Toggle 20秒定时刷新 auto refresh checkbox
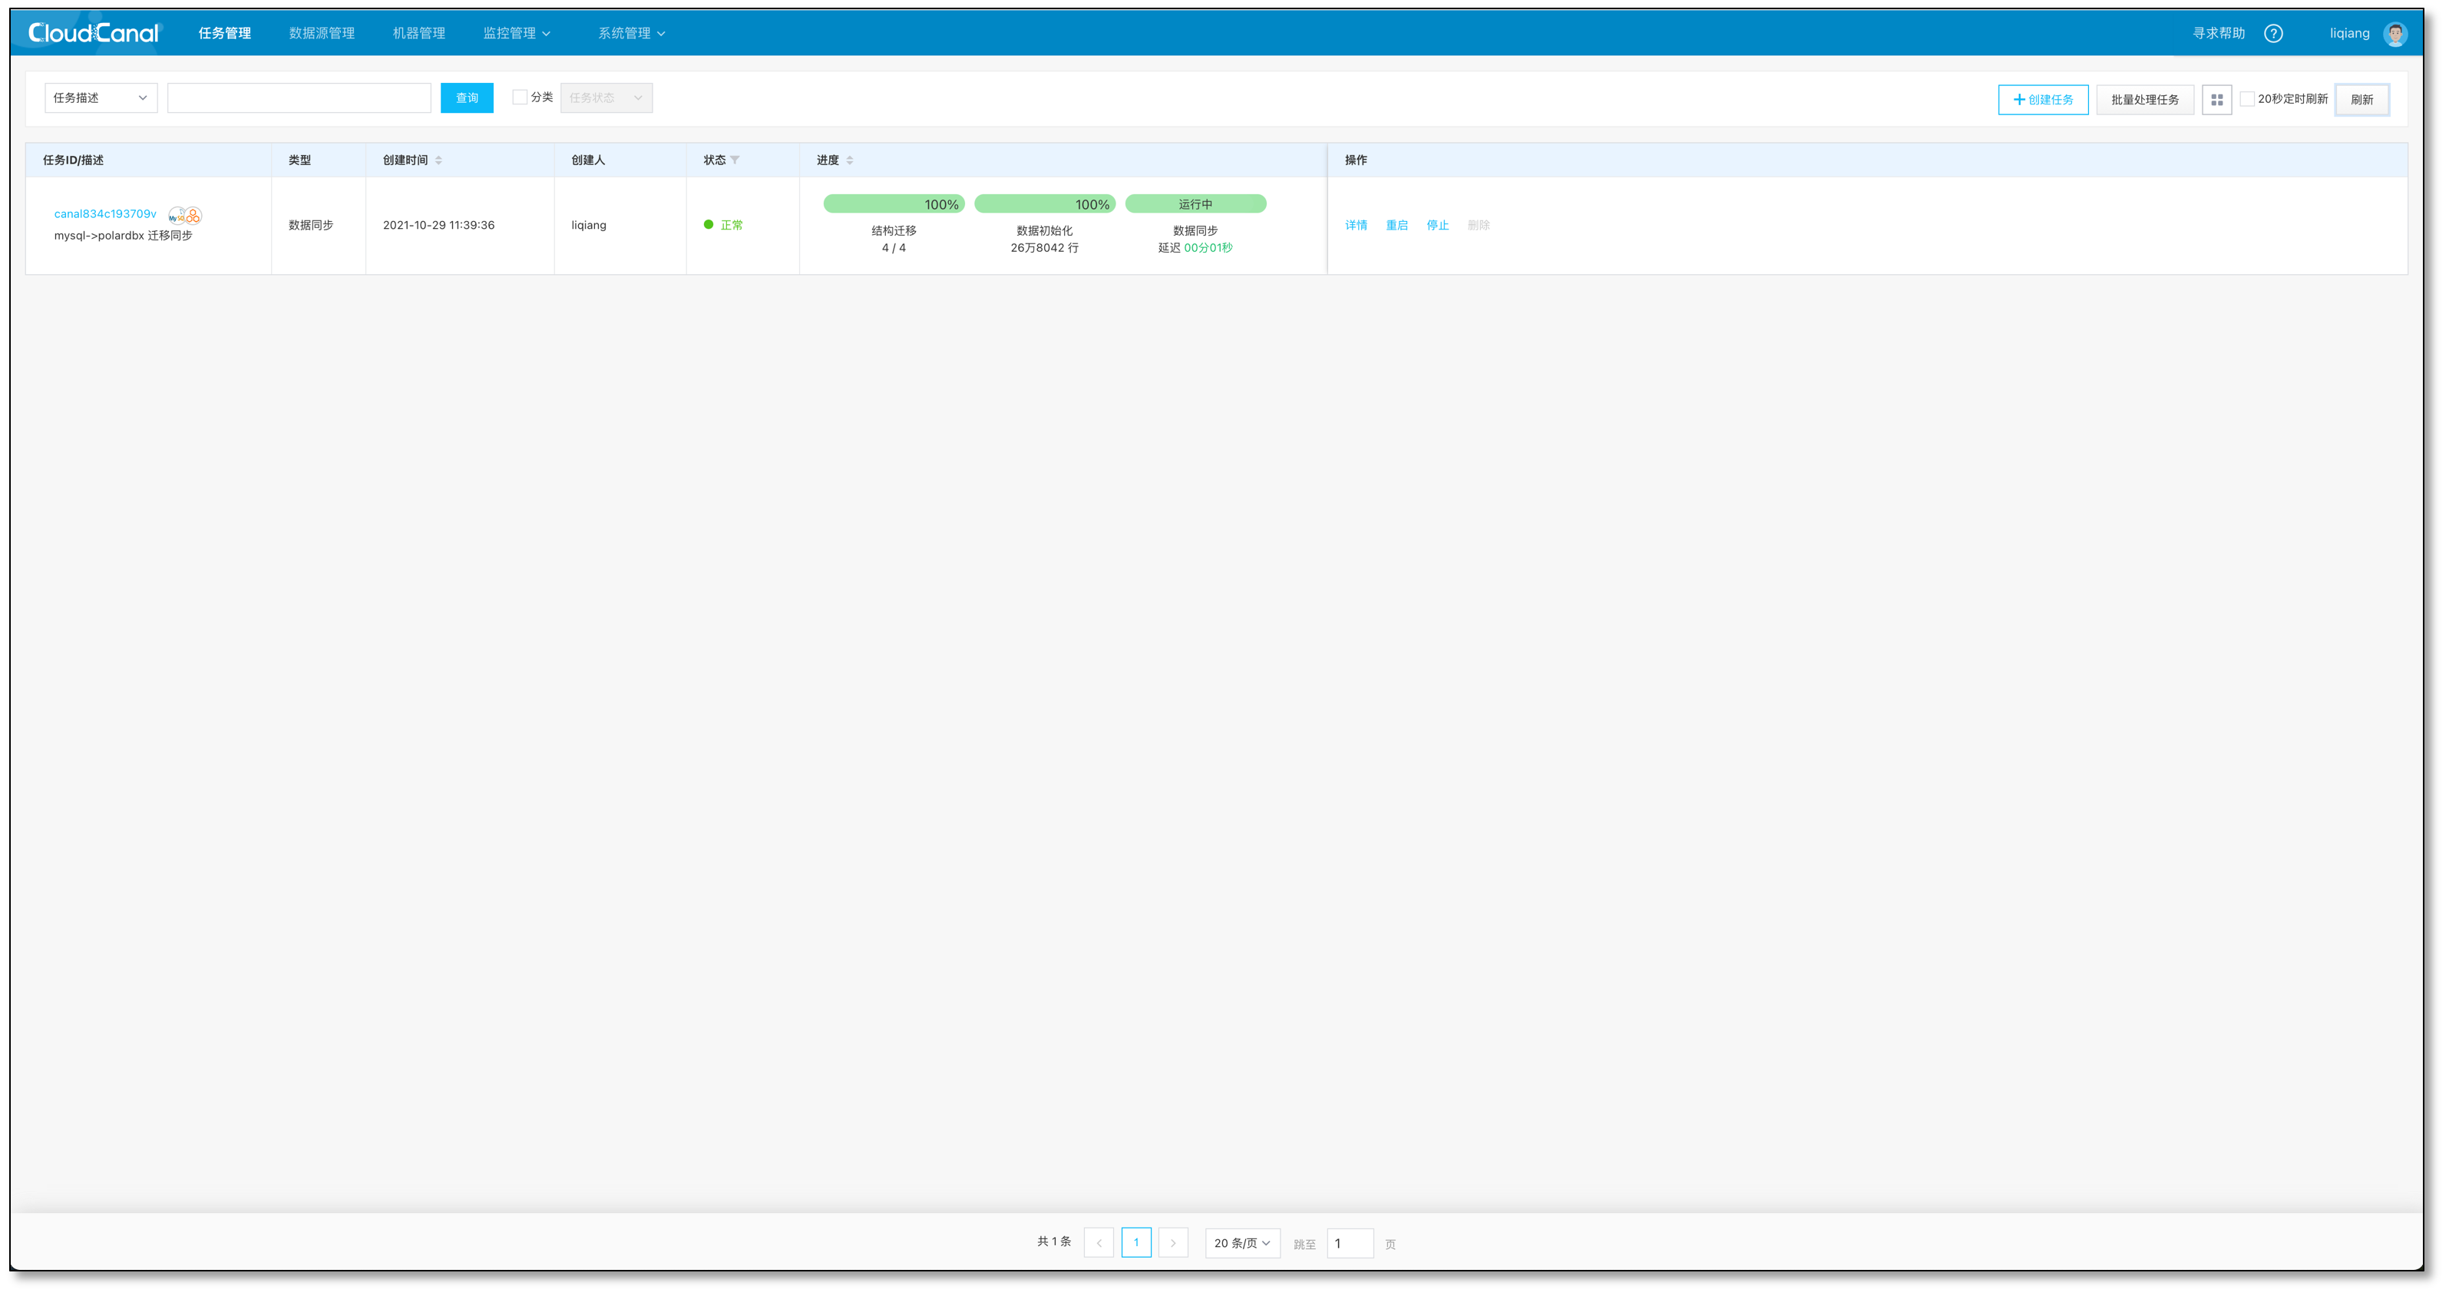 click(x=2247, y=99)
